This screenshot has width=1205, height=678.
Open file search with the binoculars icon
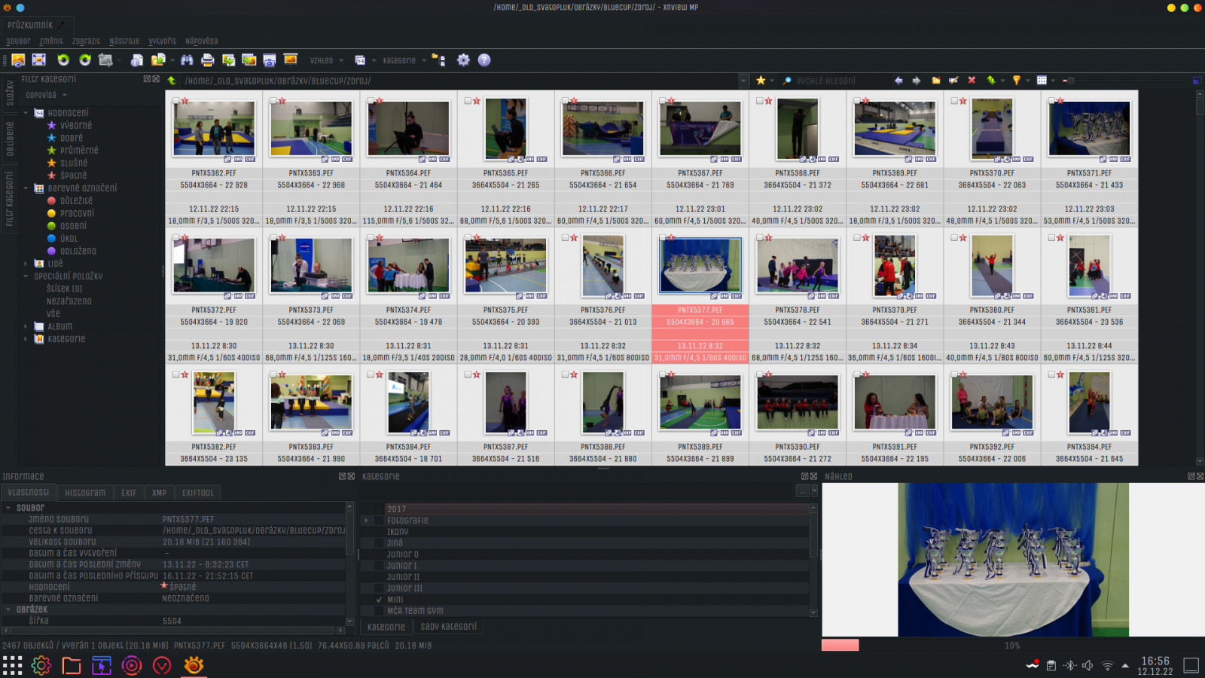pos(188,60)
